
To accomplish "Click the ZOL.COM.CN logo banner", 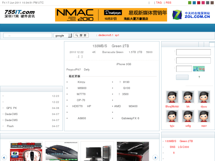I will point(191,15).
